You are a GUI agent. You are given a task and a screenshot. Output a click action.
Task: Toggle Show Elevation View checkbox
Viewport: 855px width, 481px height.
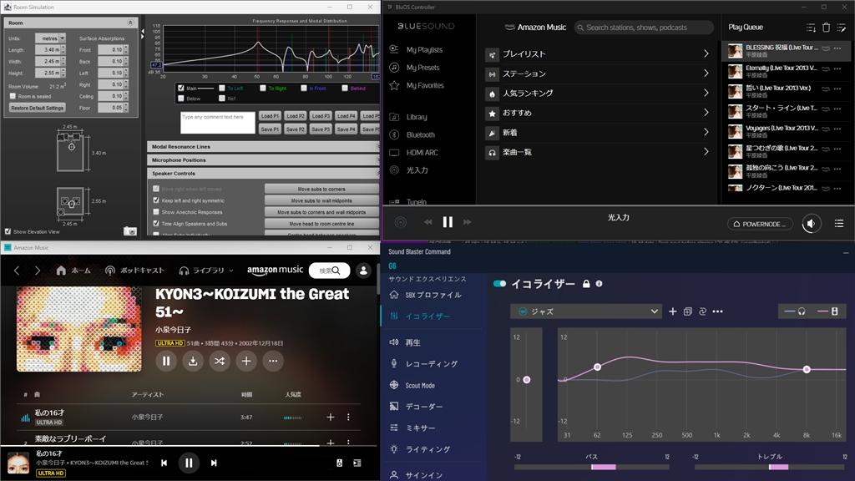(8, 231)
